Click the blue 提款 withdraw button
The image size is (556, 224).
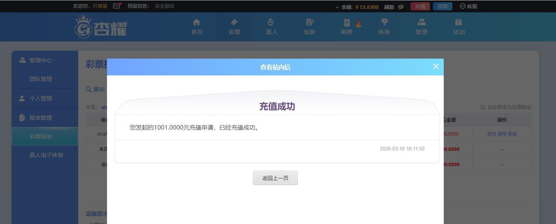[443, 6]
